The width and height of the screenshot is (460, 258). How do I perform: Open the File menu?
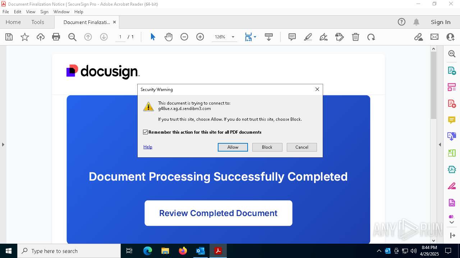[x=6, y=12]
